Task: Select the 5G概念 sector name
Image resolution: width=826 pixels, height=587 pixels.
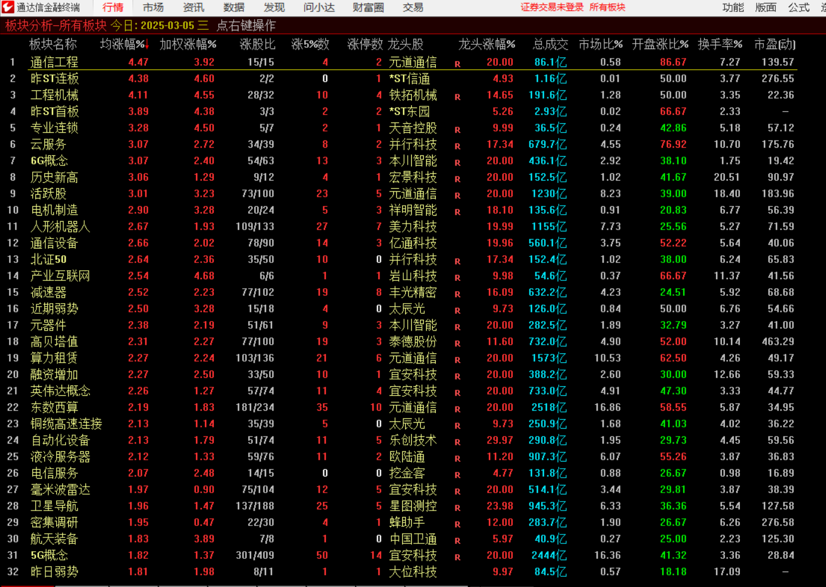Action: [x=50, y=555]
